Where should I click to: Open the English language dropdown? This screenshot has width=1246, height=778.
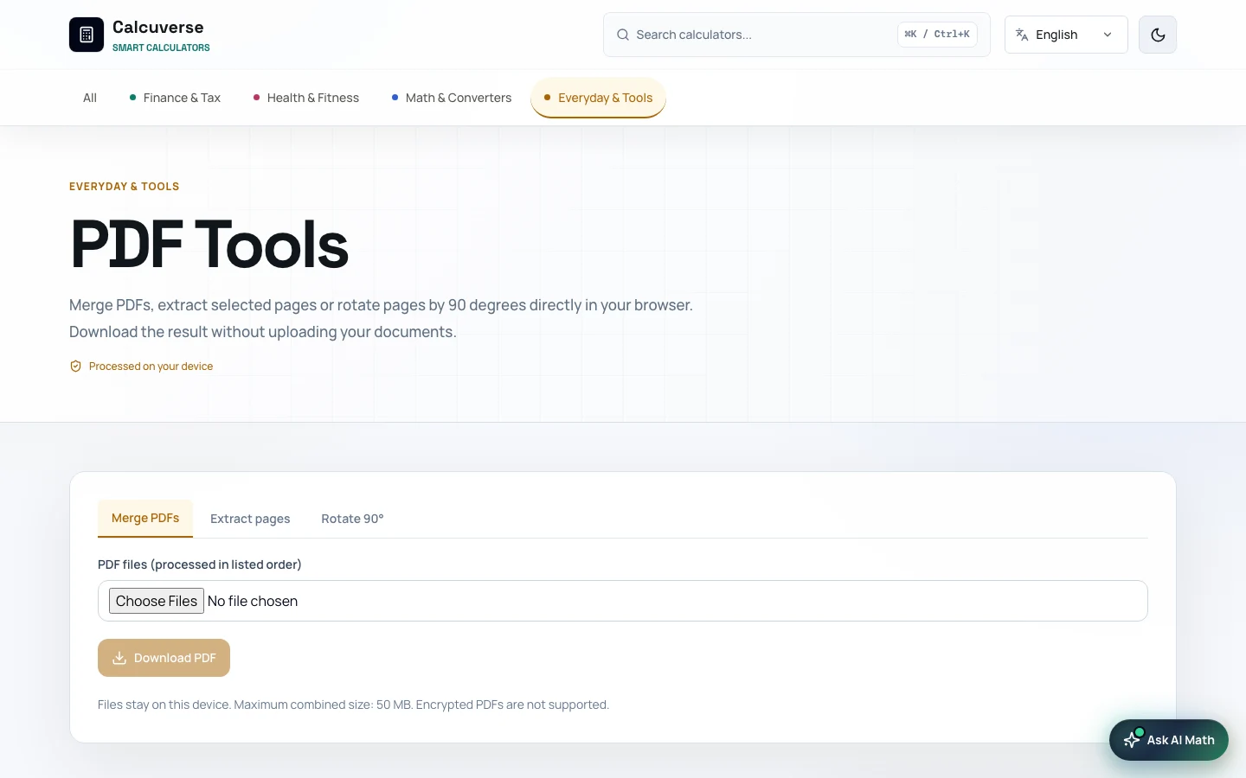[1066, 35]
